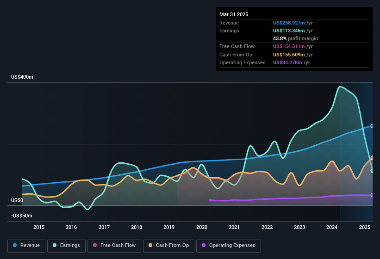Viewport: 380px width, 259px height.
Task: Toggle the Earnings legend button
Action: click(x=66, y=246)
